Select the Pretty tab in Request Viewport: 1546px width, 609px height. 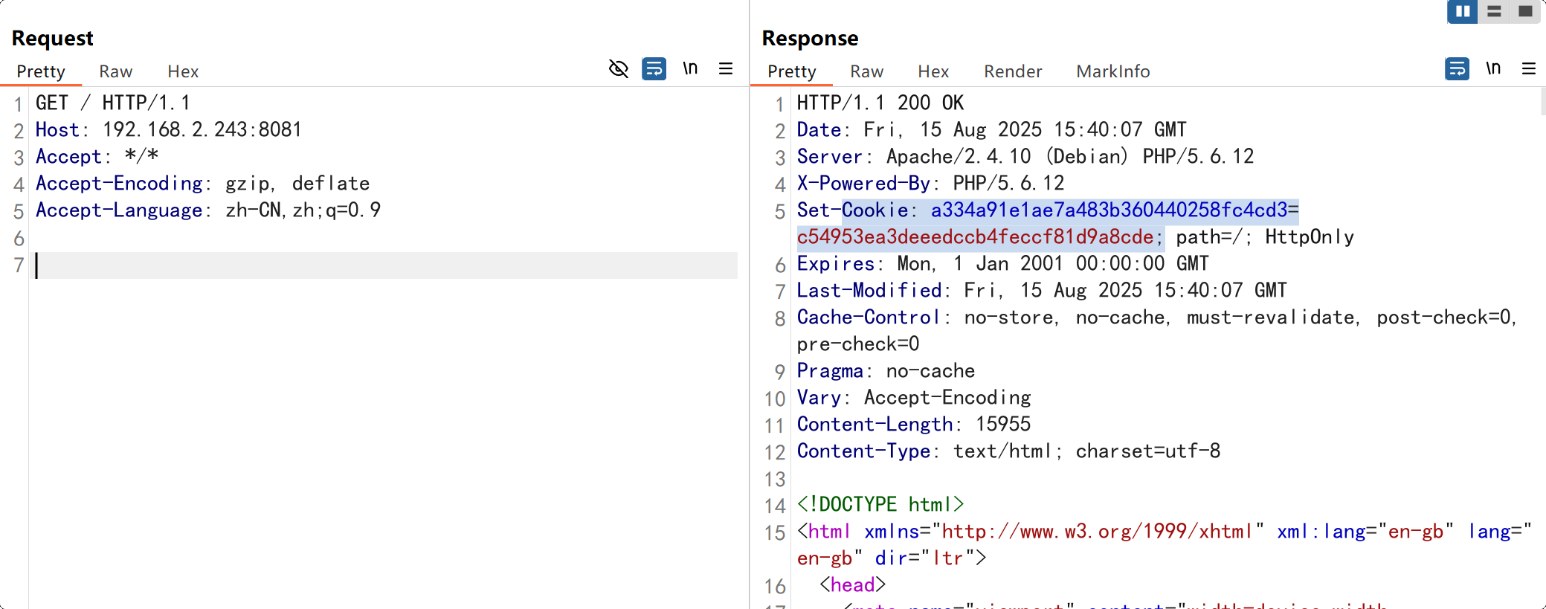tap(41, 71)
